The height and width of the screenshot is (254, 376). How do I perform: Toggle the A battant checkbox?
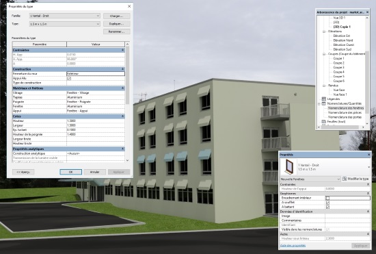click(327, 207)
